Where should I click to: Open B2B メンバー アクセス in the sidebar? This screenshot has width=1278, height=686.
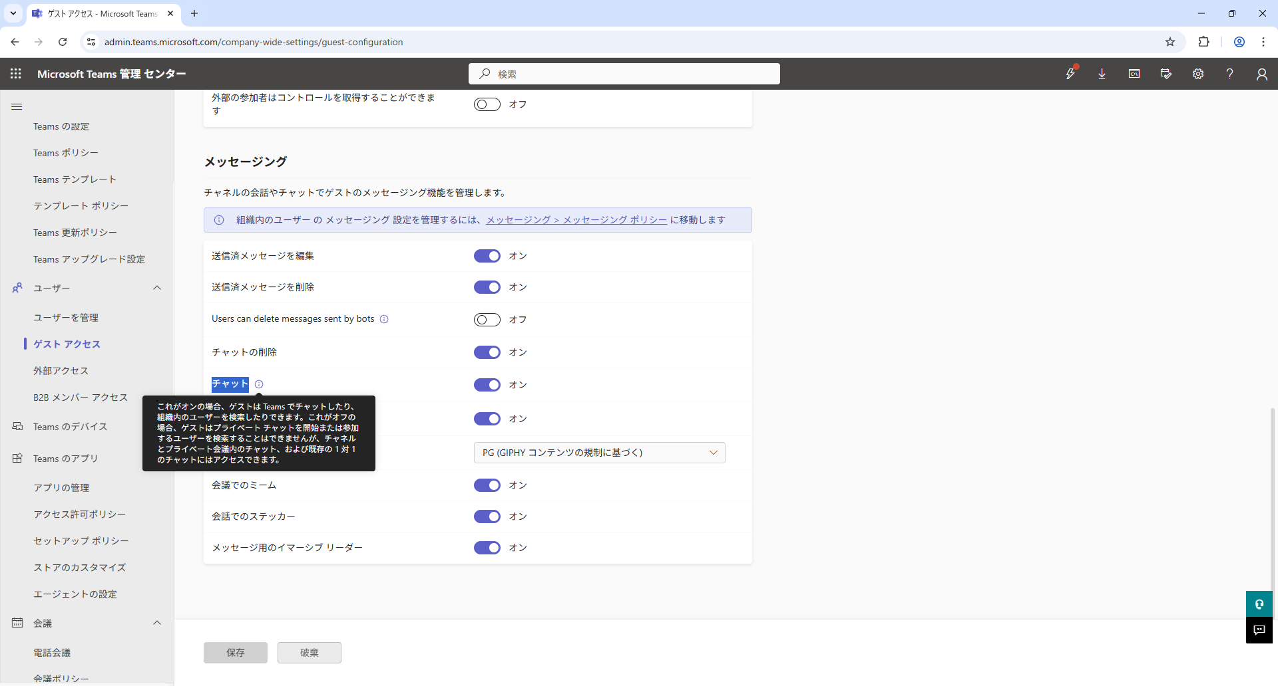coord(81,398)
